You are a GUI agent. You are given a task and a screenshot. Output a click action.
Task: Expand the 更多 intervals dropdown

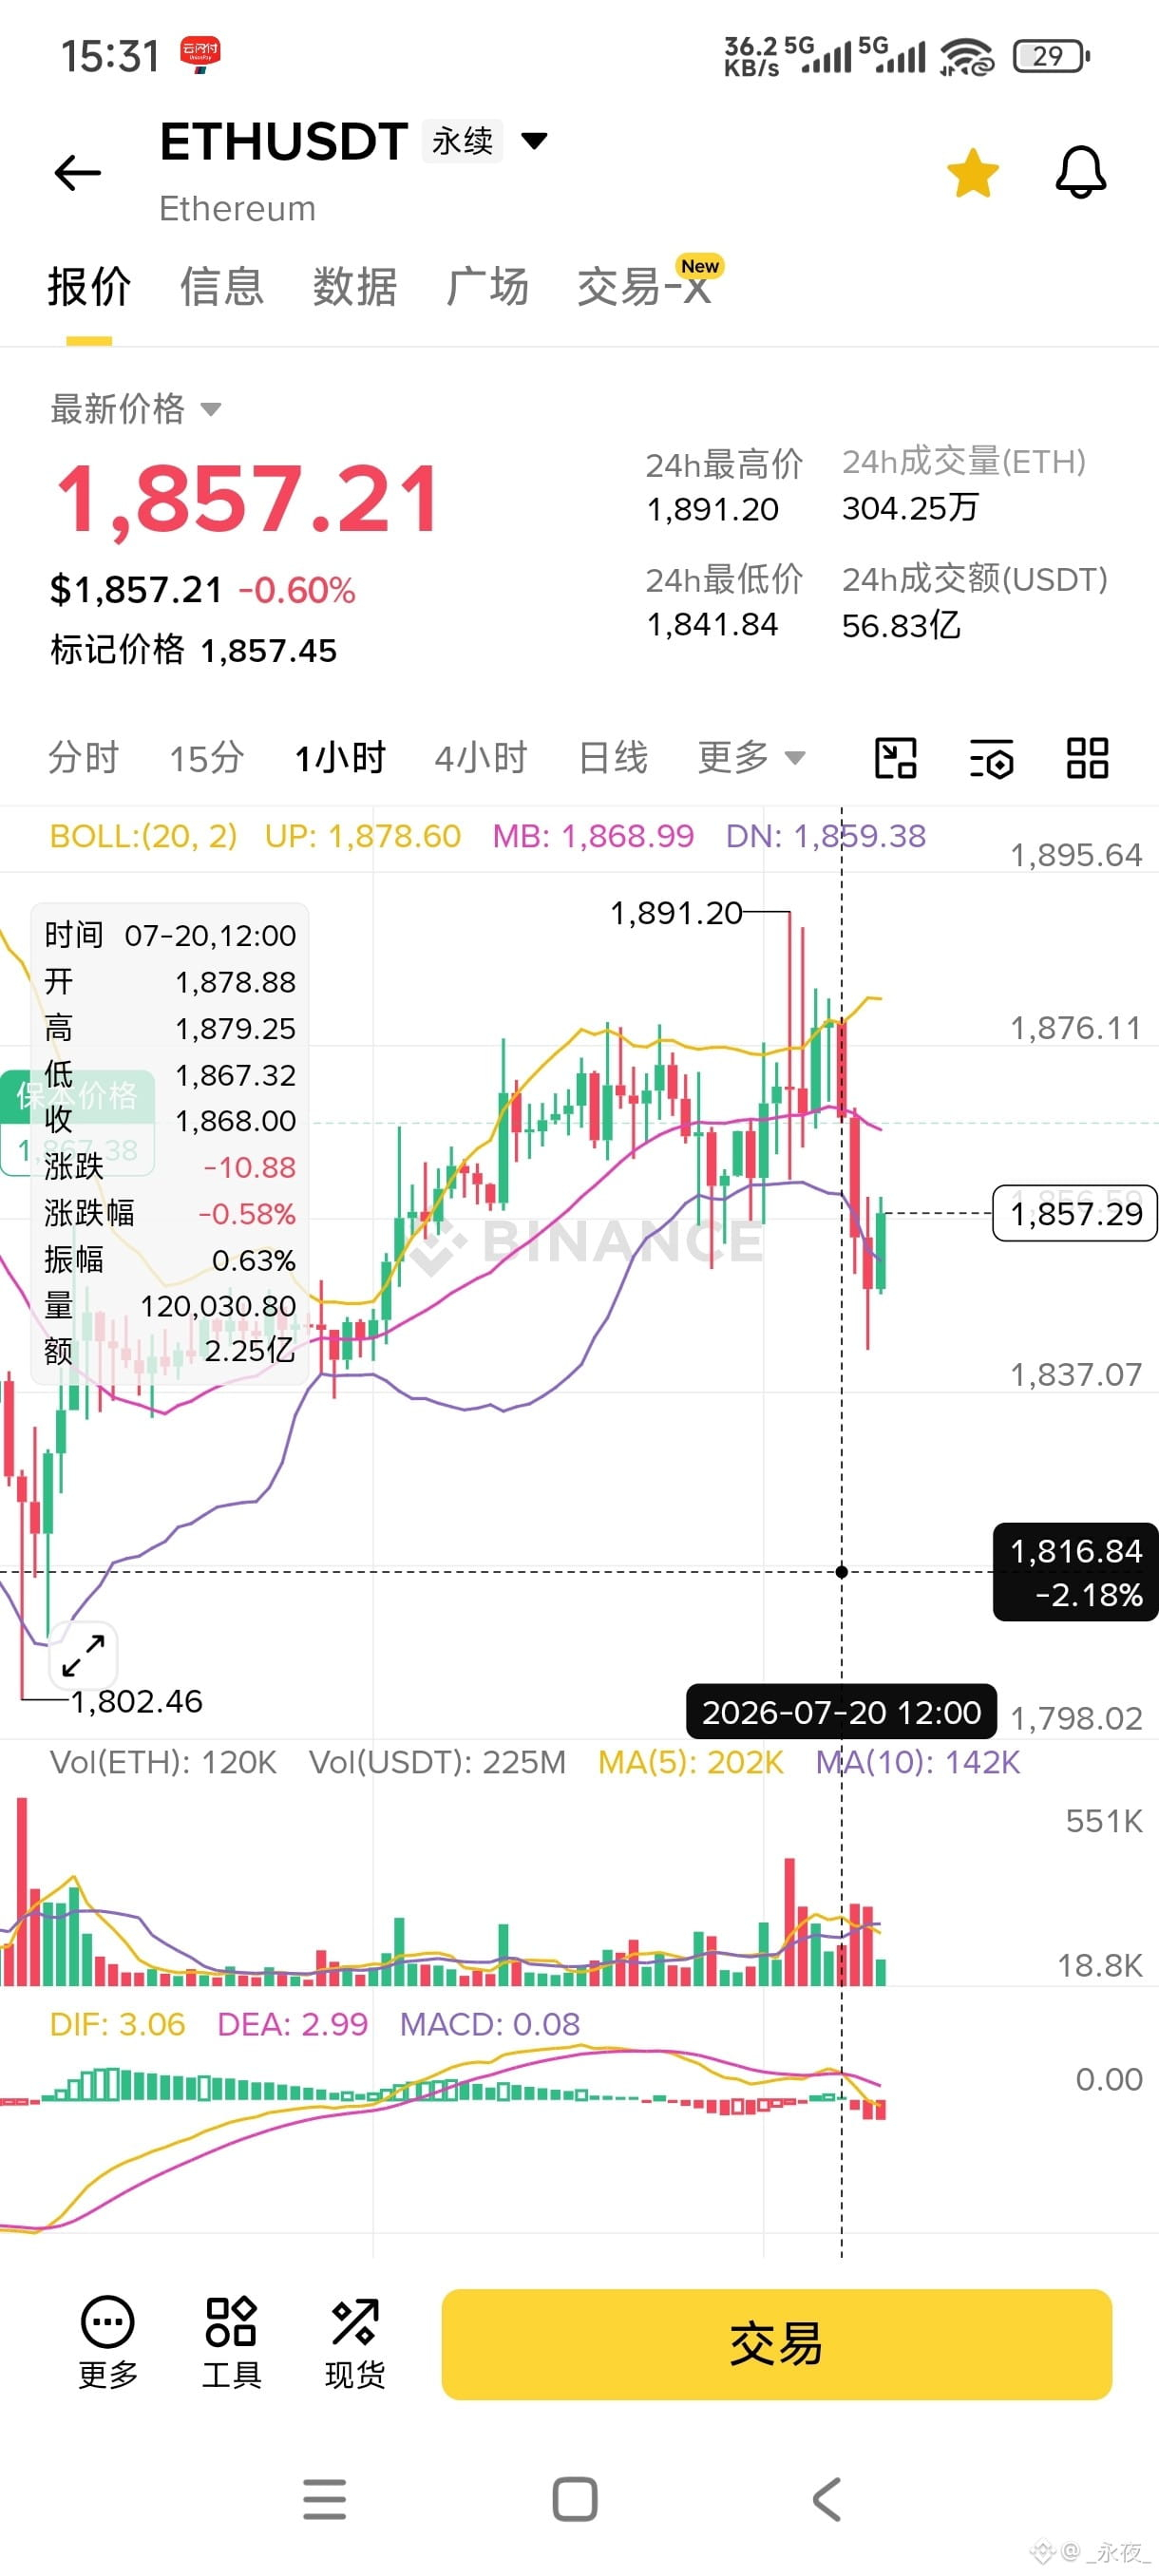[x=751, y=758]
